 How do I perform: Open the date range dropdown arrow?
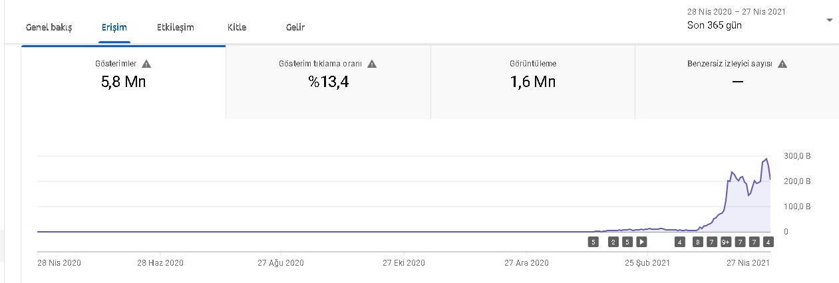pyautogui.click(x=829, y=20)
